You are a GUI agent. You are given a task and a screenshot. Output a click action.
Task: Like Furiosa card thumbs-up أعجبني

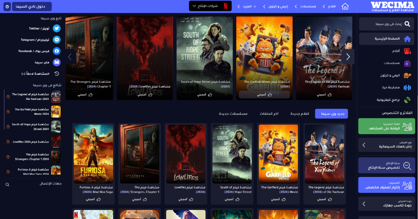(93, 199)
